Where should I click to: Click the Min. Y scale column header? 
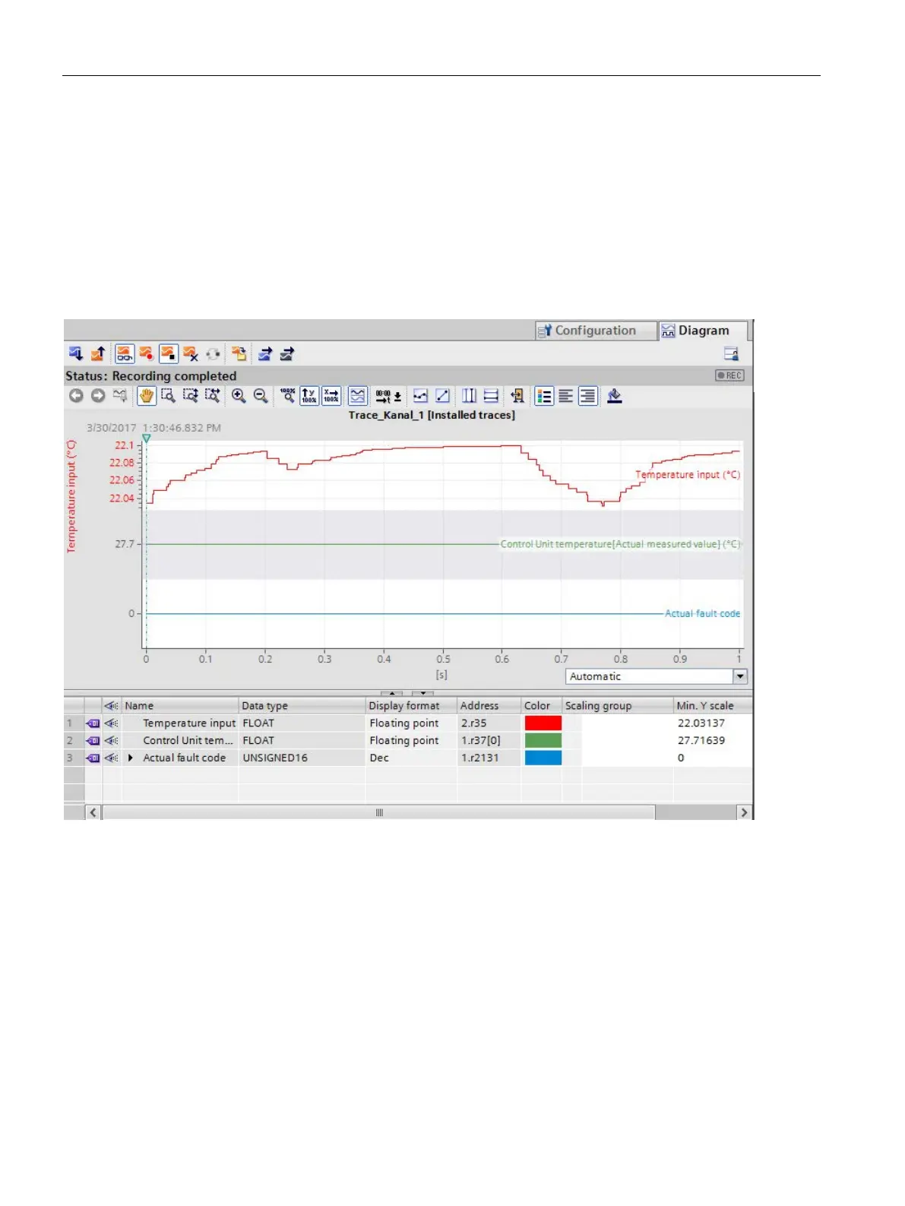(x=713, y=706)
